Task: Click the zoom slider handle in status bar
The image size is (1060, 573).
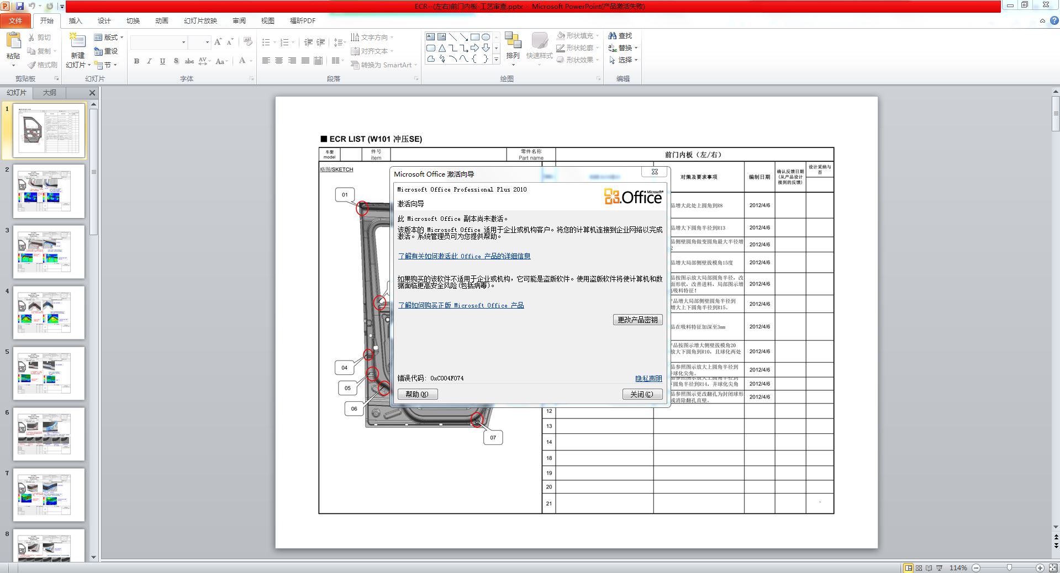Action: [x=1009, y=568]
